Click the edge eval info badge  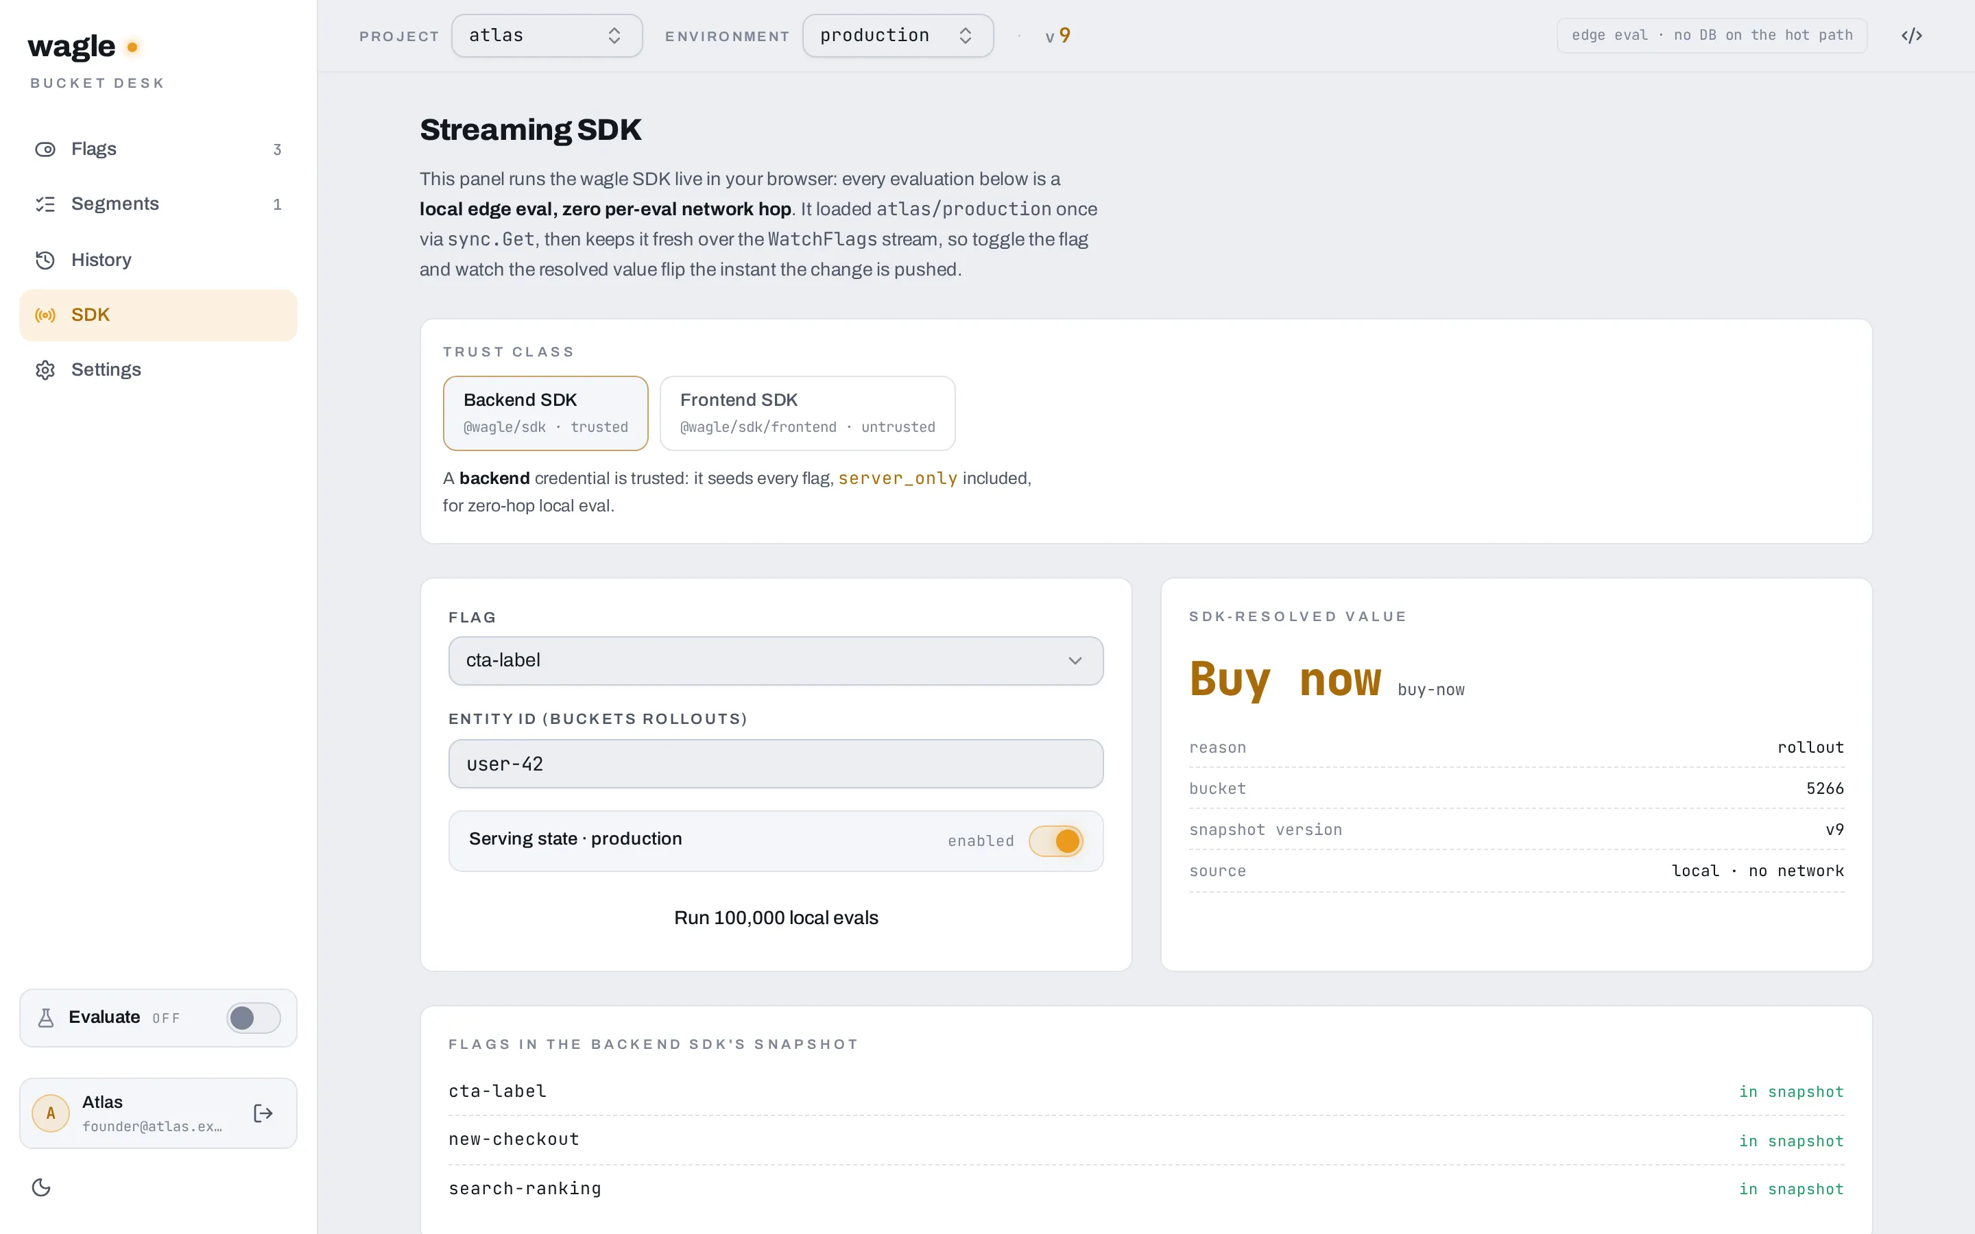point(1712,36)
